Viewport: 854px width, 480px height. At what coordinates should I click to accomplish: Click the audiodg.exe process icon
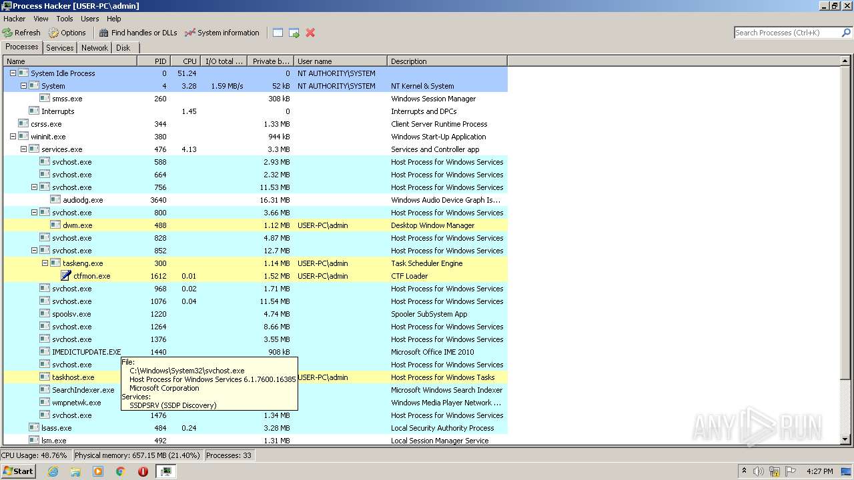[55, 200]
